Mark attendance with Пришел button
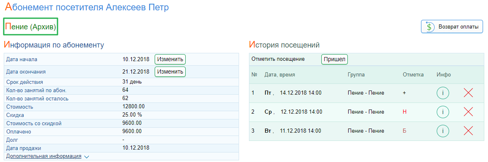 coord(334,59)
